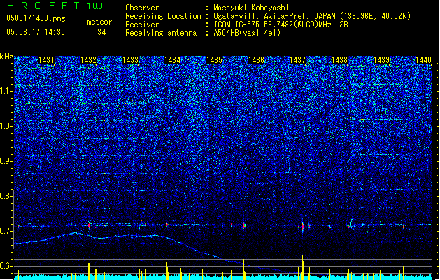The width and height of the screenshot is (440, 280).
Task: Click the 1440 time marker
Action: click(423, 60)
